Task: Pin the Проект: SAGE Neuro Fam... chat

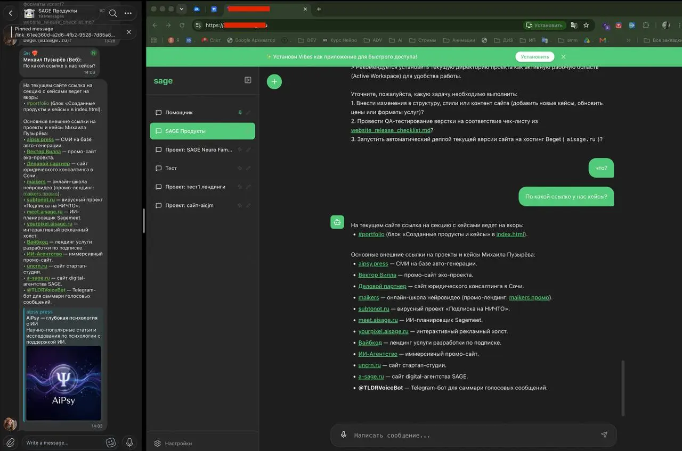Action: pos(240,149)
